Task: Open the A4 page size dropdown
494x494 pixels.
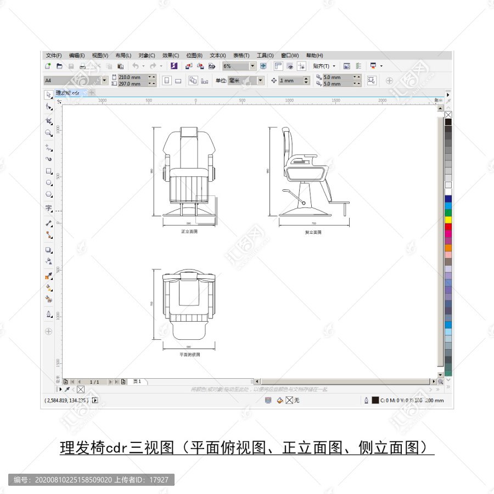Action: pos(105,80)
